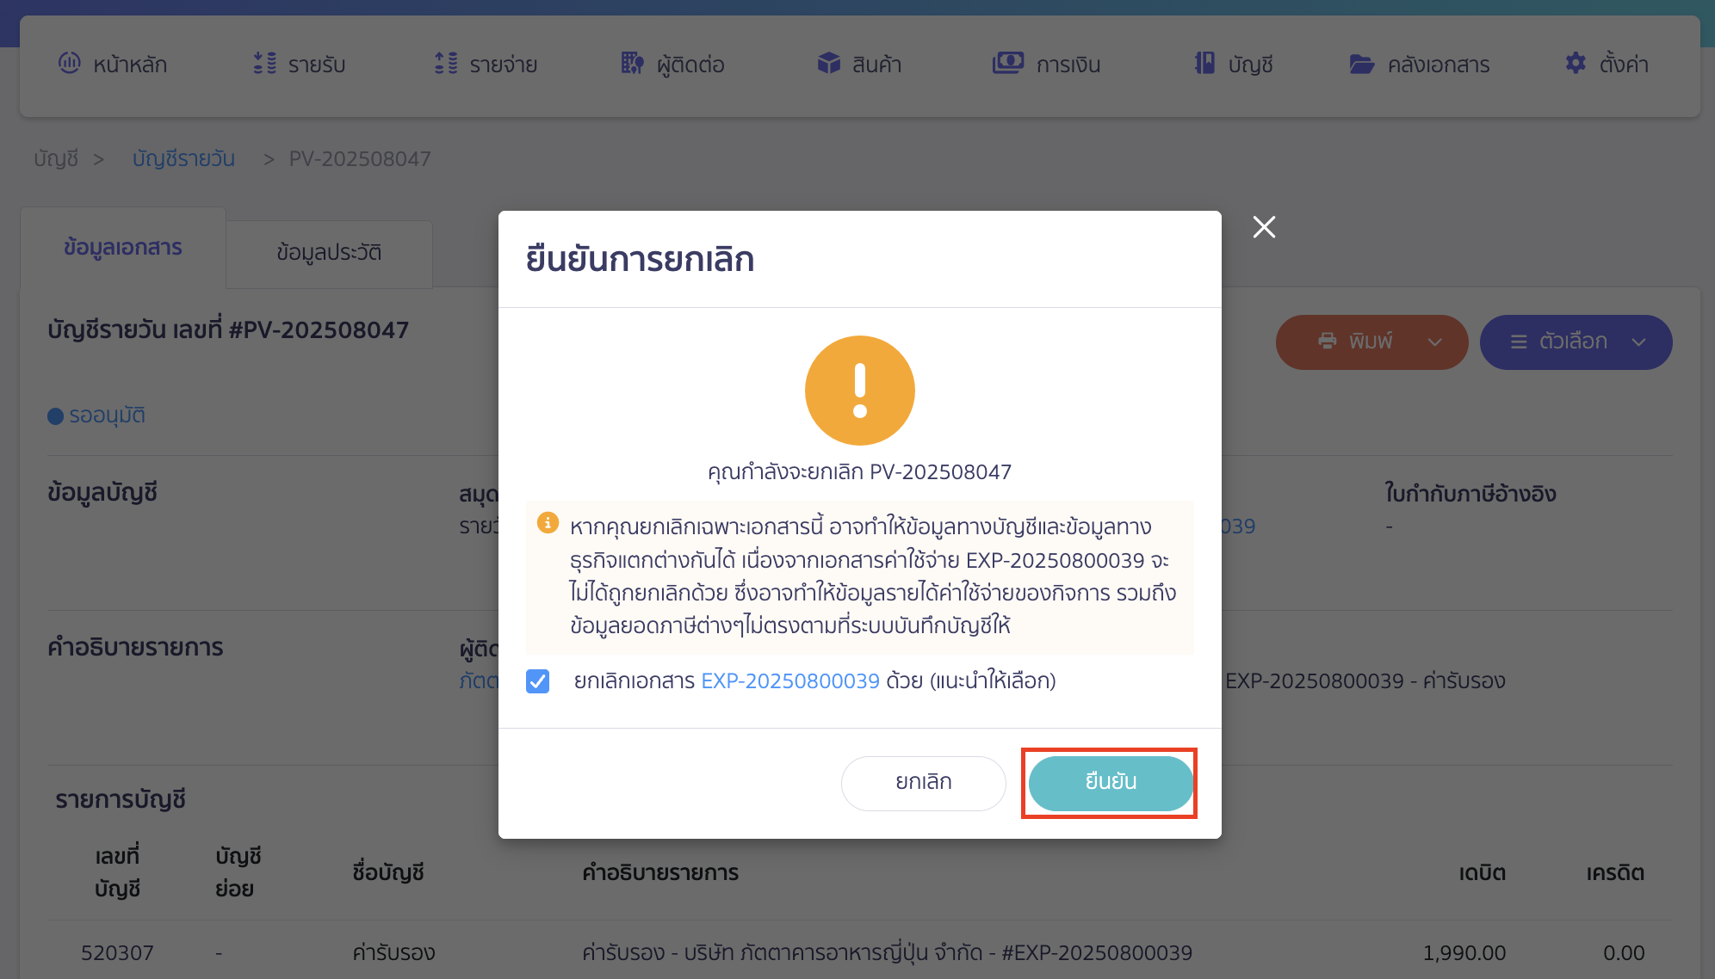Select the การเงิน finance icon
The width and height of the screenshot is (1715, 979).
(x=1007, y=63)
